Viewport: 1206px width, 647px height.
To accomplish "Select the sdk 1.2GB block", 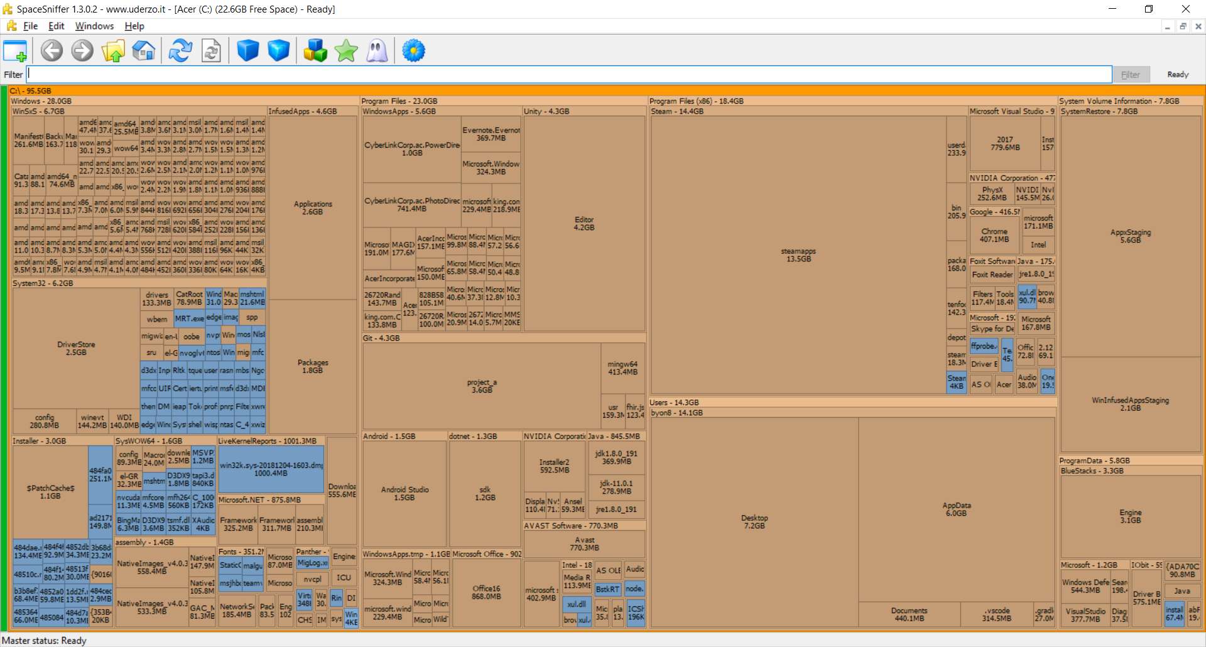I will tap(485, 493).
